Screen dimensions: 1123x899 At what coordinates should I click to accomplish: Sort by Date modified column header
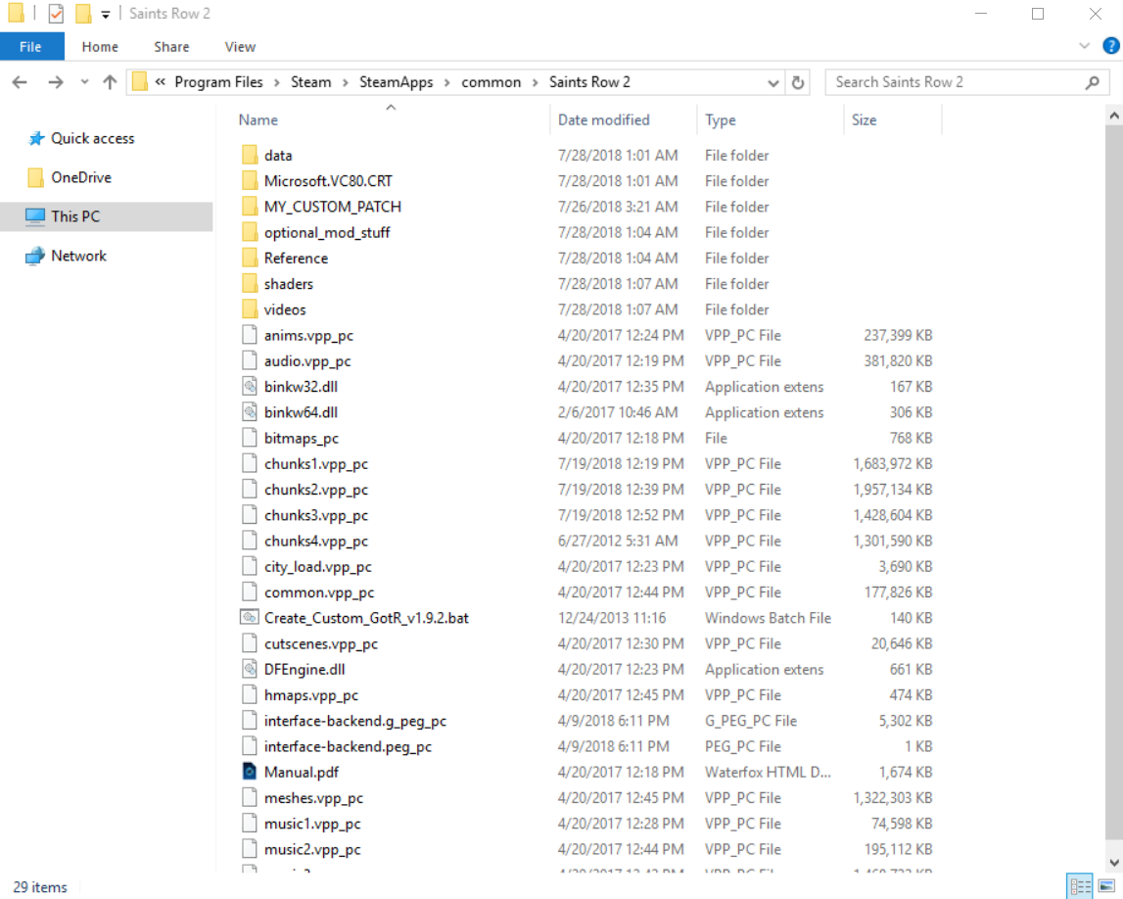604,120
